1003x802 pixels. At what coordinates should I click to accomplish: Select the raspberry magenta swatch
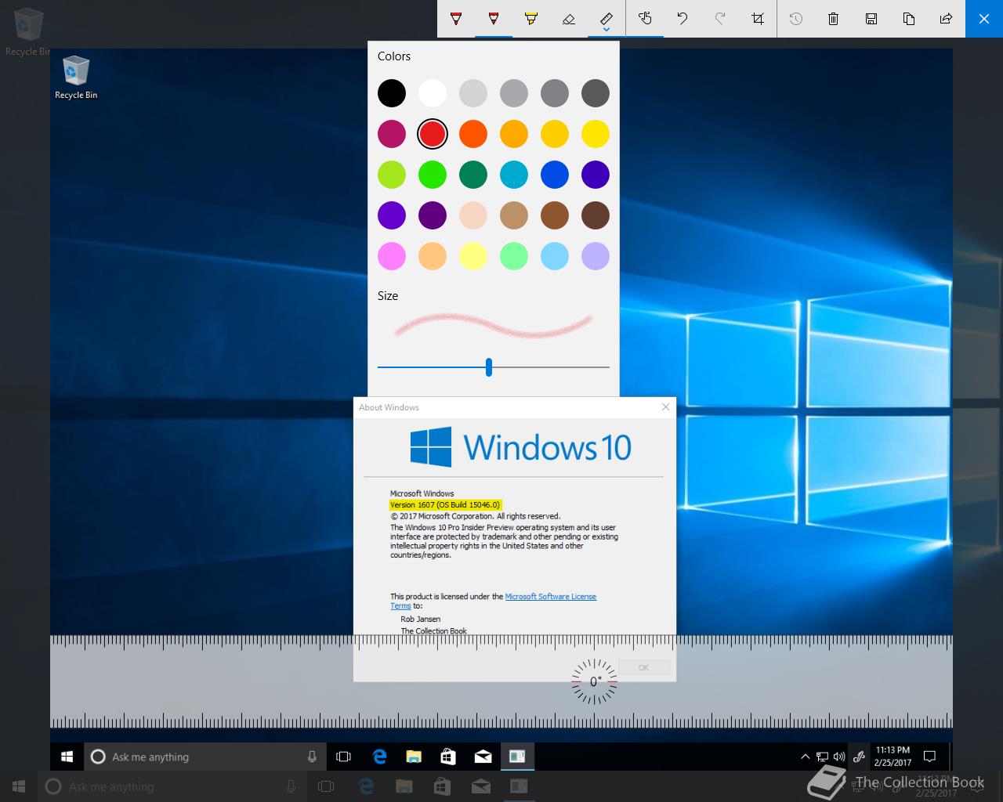click(x=392, y=134)
